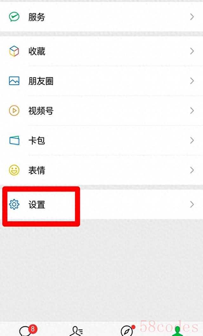
Task: Expand the 收藏 row chevron
Action: pyautogui.click(x=192, y=51)
